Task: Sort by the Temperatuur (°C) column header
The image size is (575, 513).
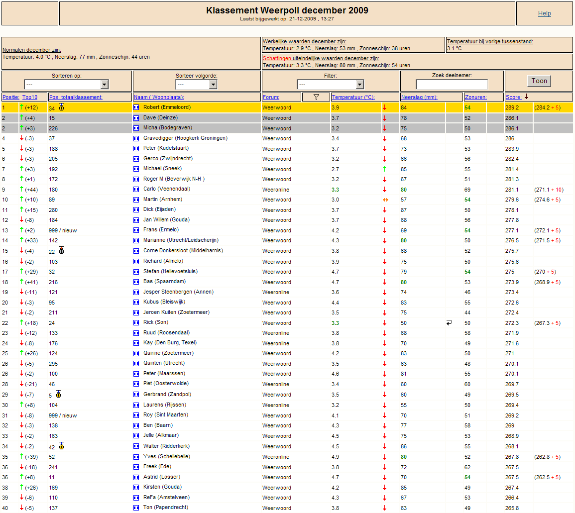Action: (353, 97)
